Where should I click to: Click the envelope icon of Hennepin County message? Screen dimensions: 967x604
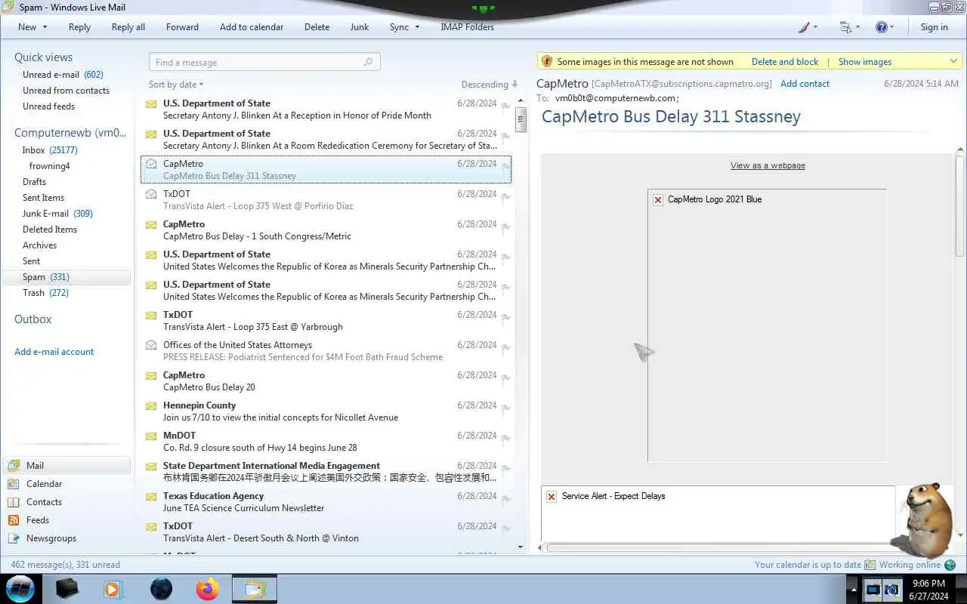[151, 405]
